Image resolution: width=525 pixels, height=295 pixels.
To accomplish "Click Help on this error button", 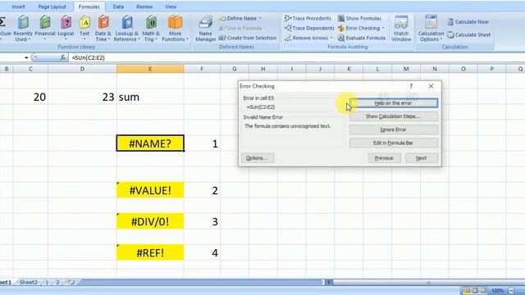I will coord(394,103).
